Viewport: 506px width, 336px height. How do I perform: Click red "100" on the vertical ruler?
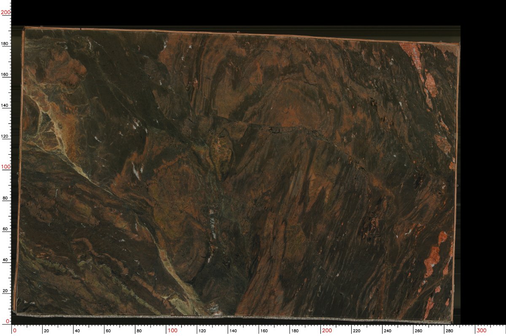(5, 167)
